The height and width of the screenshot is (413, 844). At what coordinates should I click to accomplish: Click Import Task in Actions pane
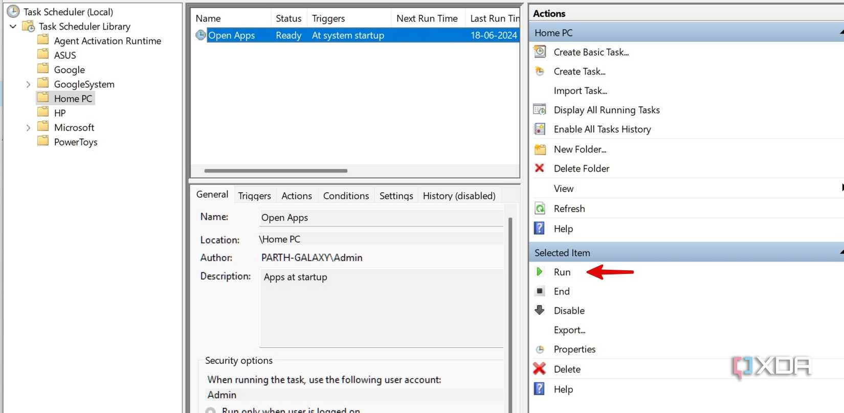click(x=580, y=90)
